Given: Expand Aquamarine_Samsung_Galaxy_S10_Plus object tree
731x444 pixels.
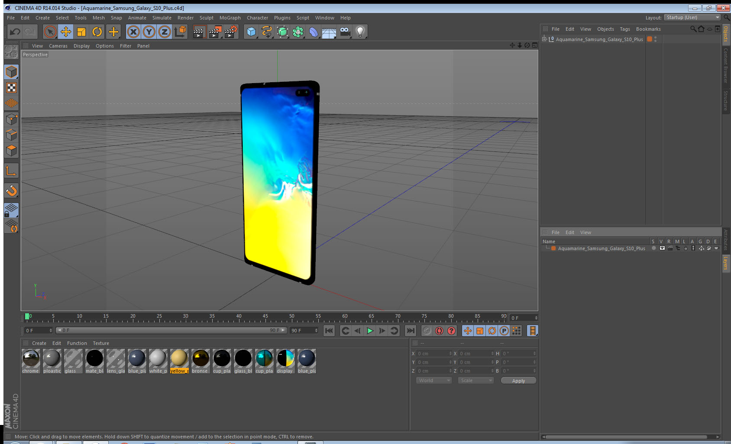Looking at the screenshot, I should coord(544,39).
